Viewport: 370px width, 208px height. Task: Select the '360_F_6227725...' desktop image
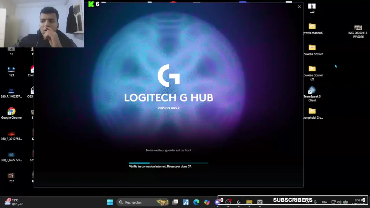pyautogui.click(x=11, y=156)
